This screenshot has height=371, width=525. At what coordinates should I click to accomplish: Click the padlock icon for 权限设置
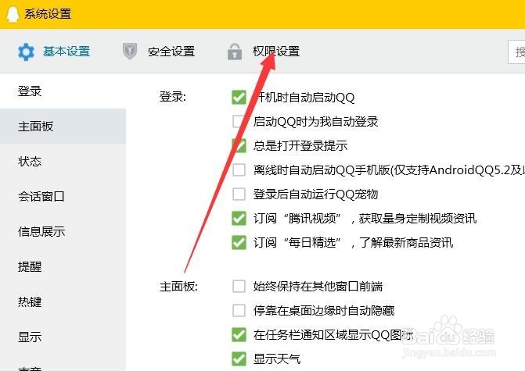tap(235, 52)
